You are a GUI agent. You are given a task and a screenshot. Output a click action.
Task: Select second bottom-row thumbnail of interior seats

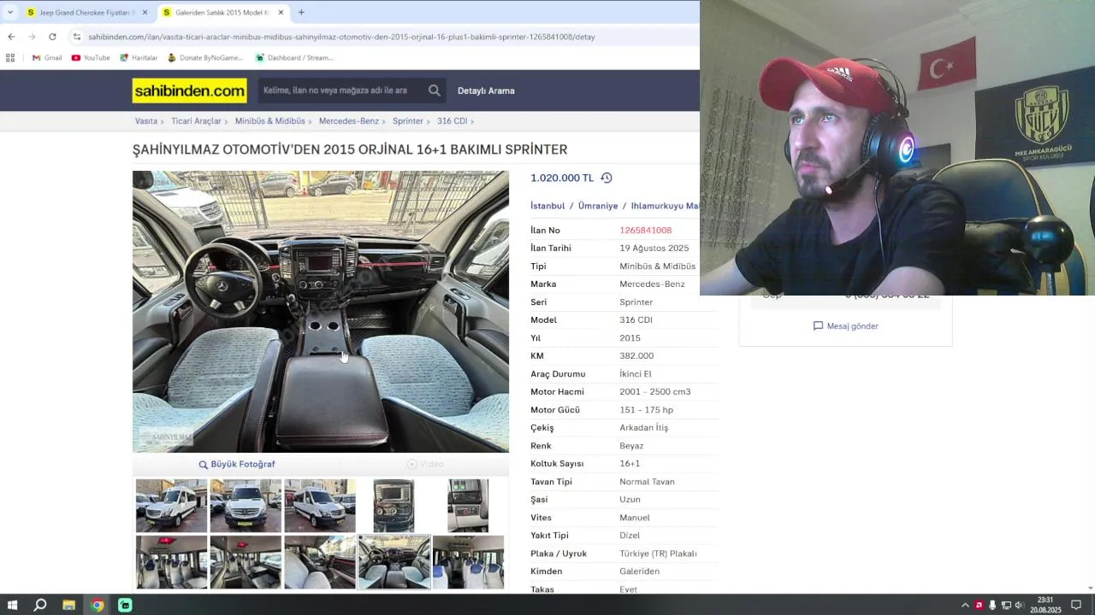[x=246, y=562]
